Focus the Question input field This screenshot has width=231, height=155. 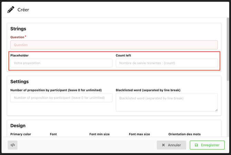114,45
